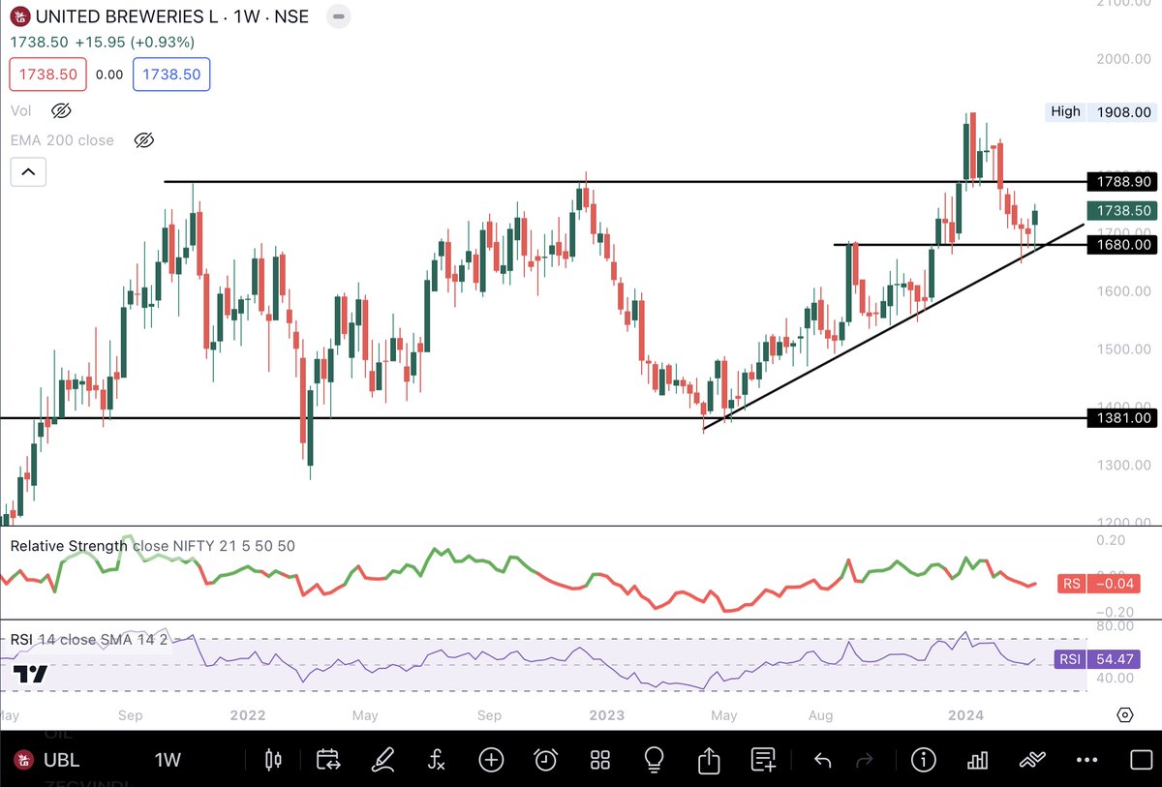The width and height of the screenshot is (1162, 787).
Task: Click the plus add button in toolbar
Action: click(491, 760)
